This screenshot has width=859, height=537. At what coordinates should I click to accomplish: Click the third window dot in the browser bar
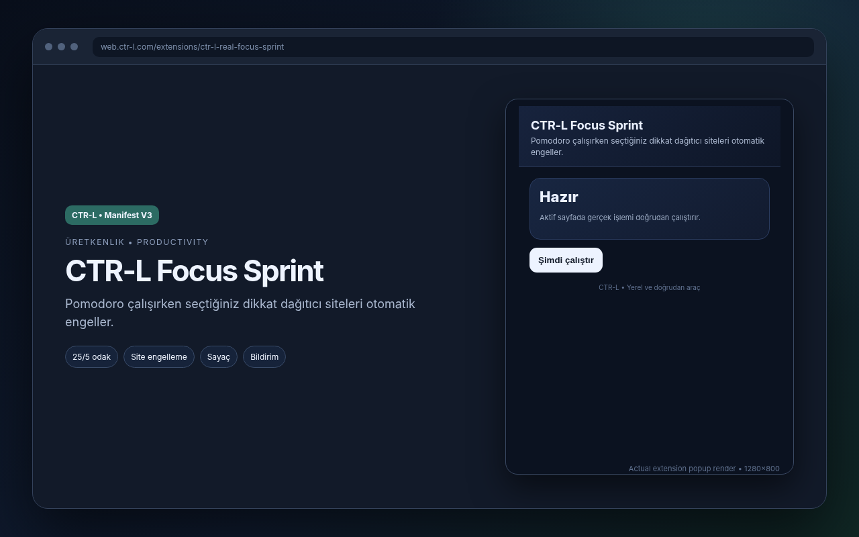[74, 47]
